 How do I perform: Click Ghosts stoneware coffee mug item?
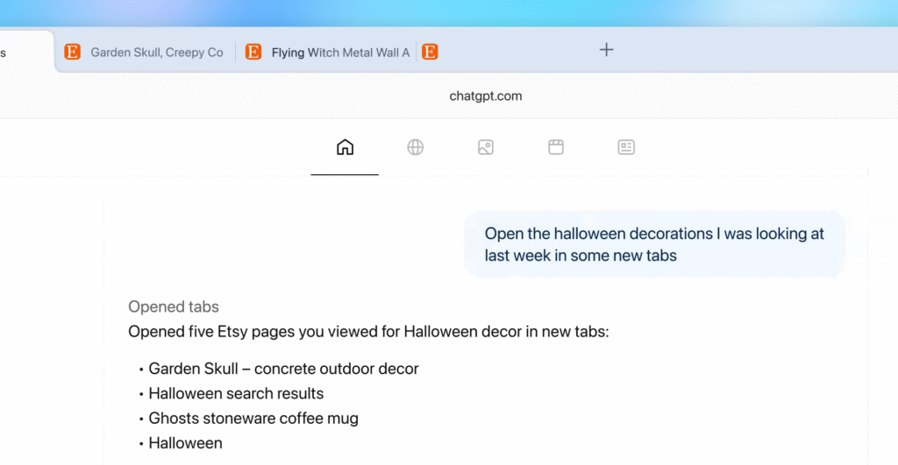[253, 419]
